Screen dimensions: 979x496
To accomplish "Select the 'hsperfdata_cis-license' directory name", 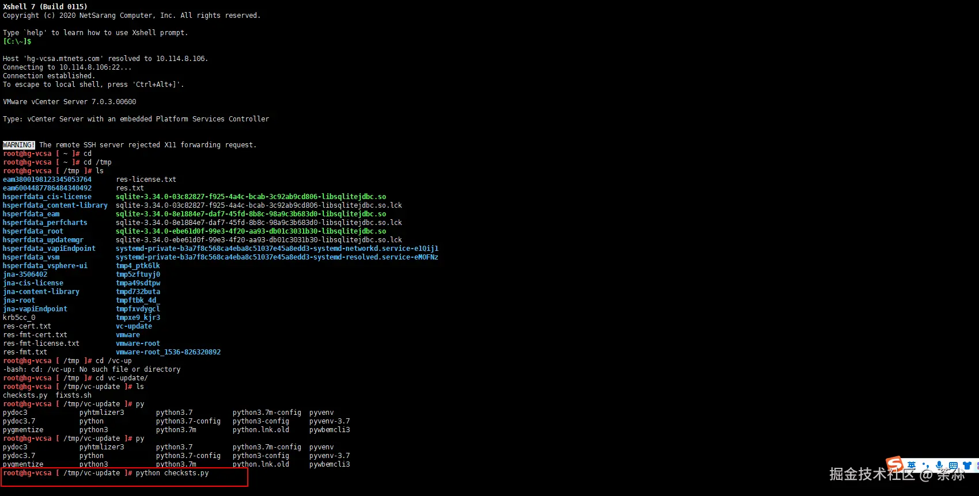I will (x=47, y=197).
